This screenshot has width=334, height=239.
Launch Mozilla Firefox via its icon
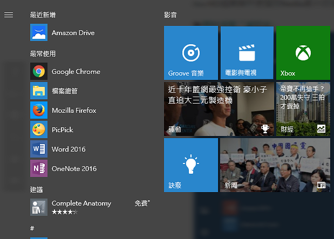[39, 110]
